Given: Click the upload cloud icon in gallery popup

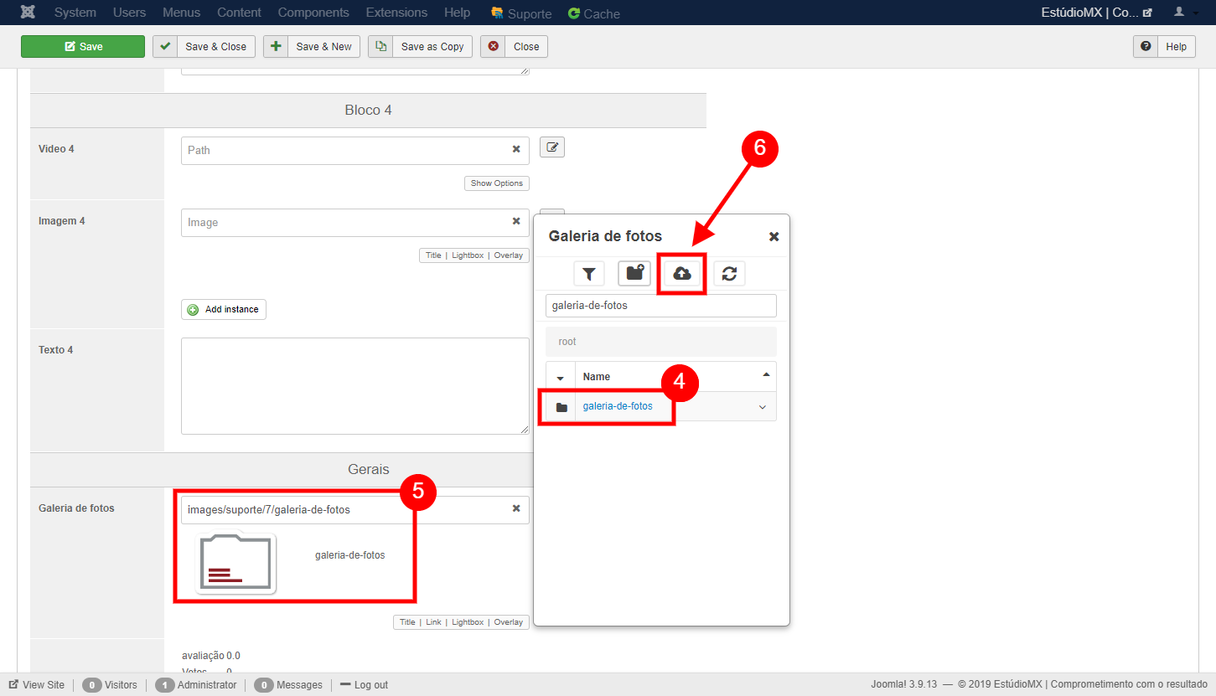Looking at the screenshot, I should pos(682,274).
